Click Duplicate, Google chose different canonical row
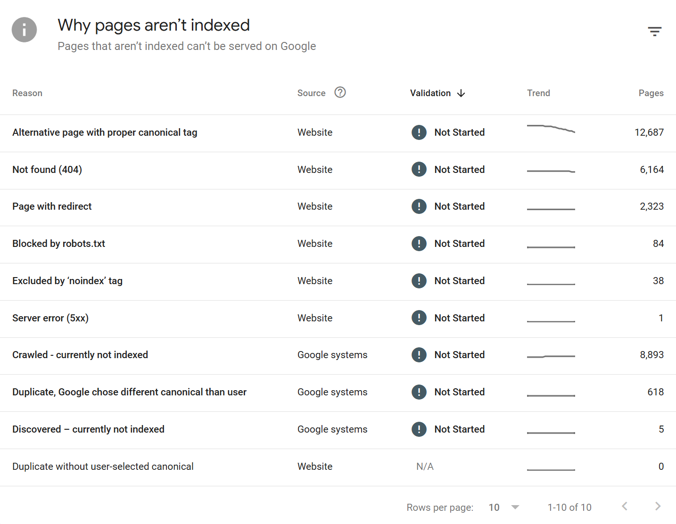The width and height of the screenshot is (676, 524). point(129,392)
